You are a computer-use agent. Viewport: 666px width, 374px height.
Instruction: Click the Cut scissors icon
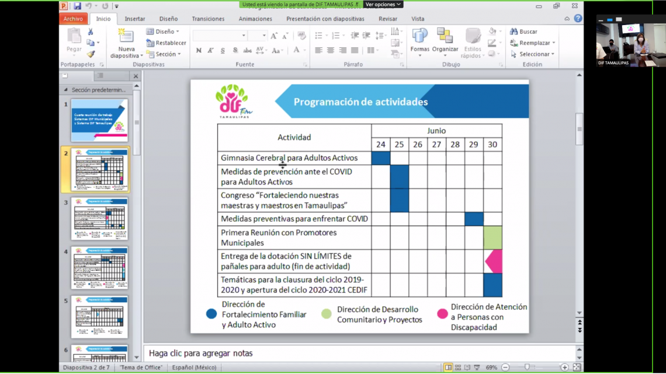tap(91, 32)
